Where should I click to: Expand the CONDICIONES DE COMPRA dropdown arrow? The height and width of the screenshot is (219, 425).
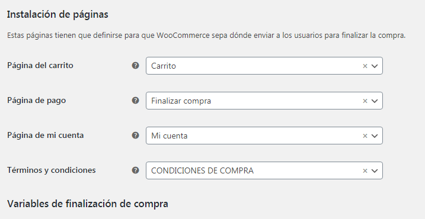coord(375,170)
